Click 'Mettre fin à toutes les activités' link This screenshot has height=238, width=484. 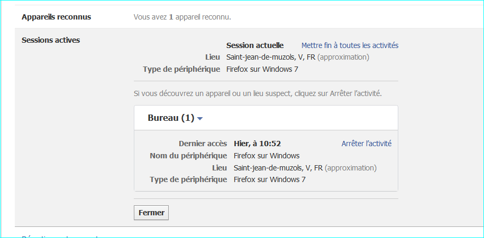[350, 45]
